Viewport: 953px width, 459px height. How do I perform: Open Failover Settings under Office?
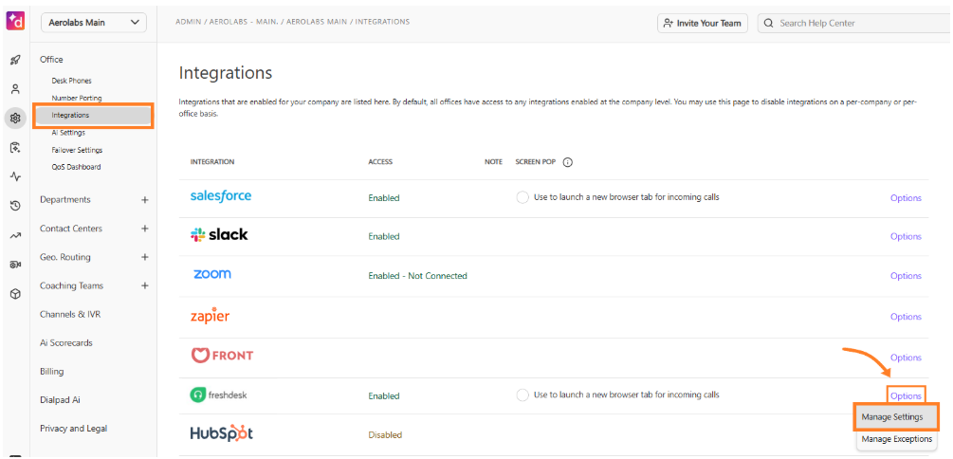(77, 150)
